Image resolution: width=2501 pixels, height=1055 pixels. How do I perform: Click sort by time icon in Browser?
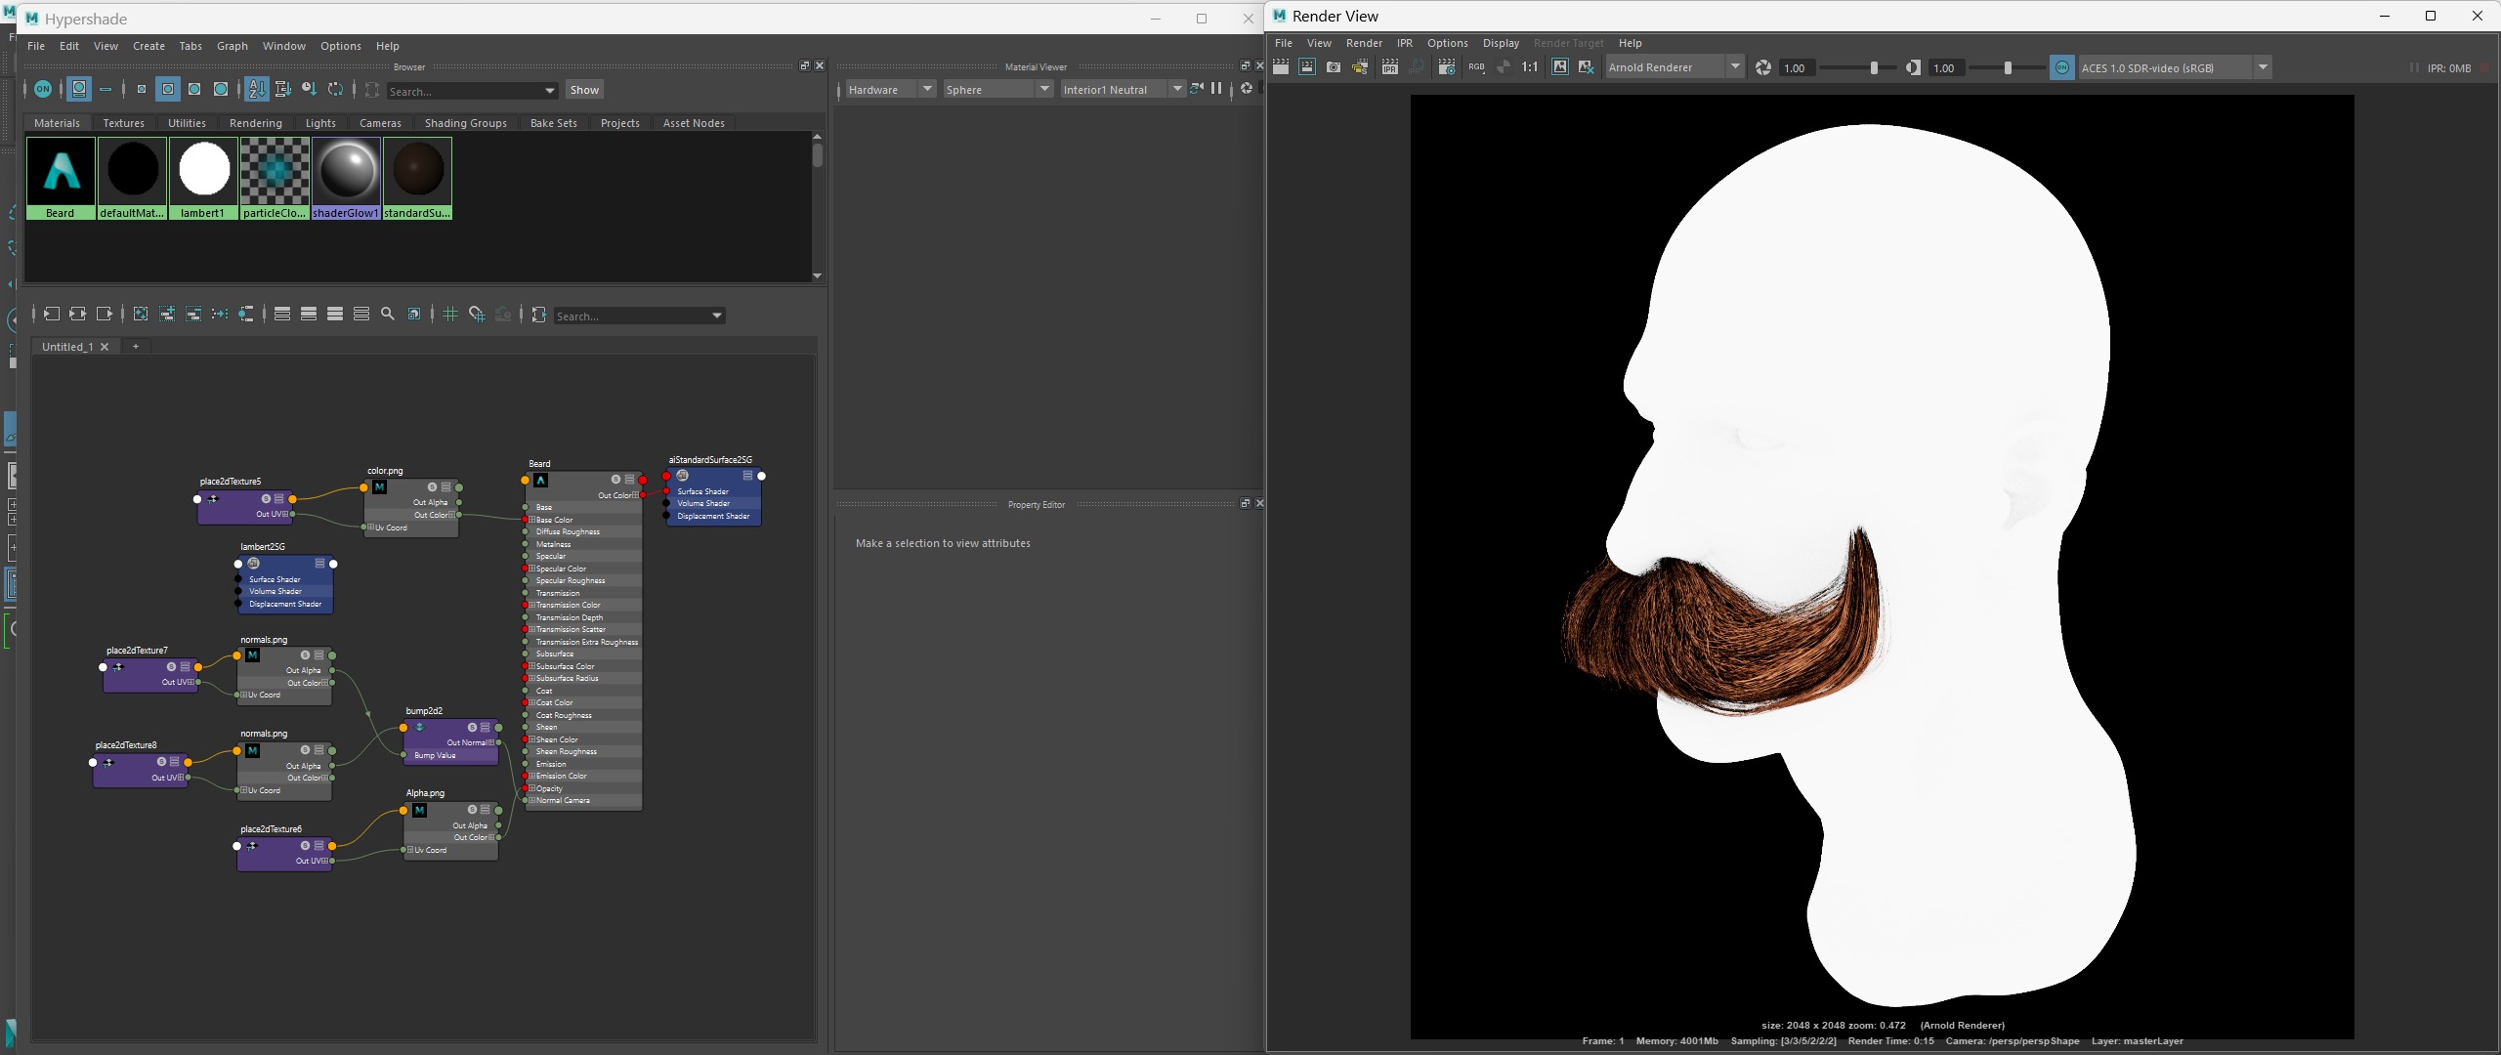[x=310, y=89]
